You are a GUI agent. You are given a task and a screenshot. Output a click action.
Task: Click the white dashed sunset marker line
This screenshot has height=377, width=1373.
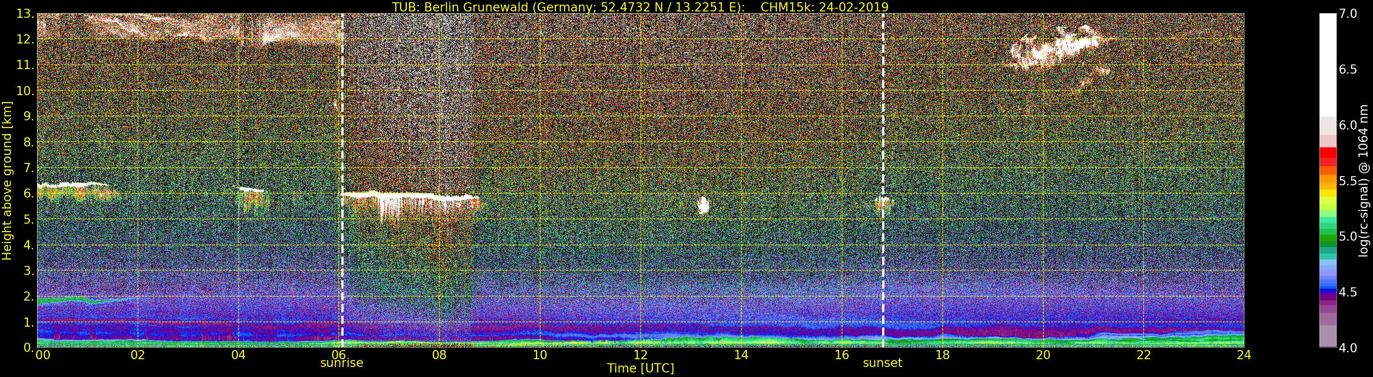click(x=883, y=180)
